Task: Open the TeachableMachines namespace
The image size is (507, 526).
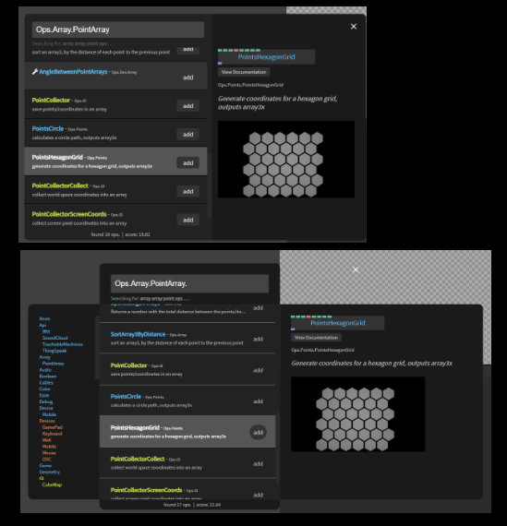Action: [x=63, y=344]
